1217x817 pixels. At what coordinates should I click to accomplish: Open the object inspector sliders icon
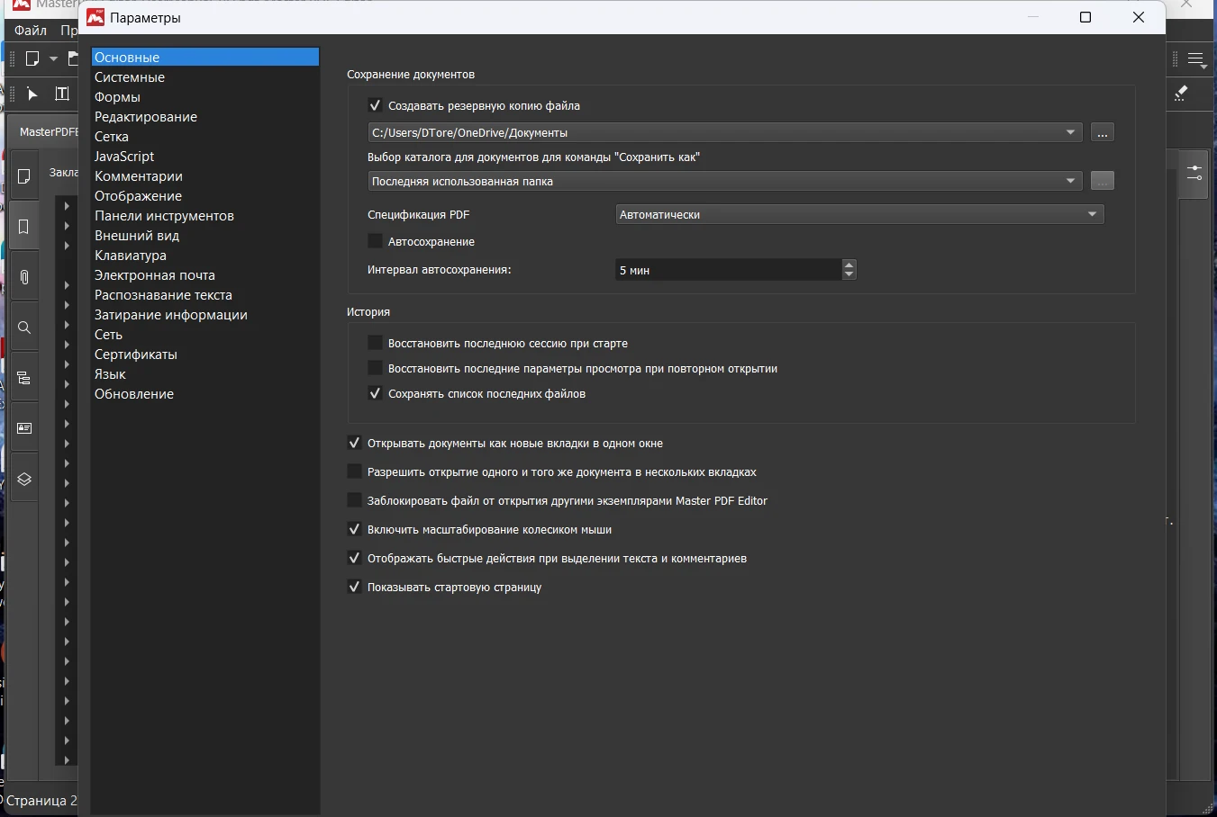point(1194,173)
